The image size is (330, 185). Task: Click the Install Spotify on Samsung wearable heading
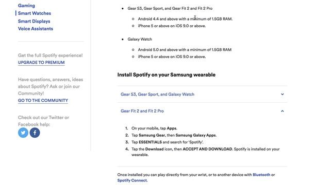click(166, 75)
